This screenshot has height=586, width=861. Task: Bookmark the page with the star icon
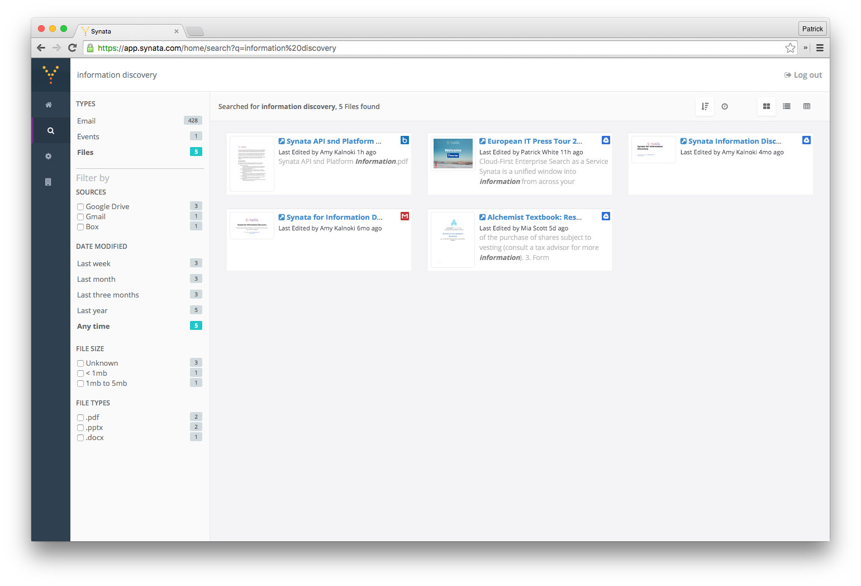coord(790,48)
